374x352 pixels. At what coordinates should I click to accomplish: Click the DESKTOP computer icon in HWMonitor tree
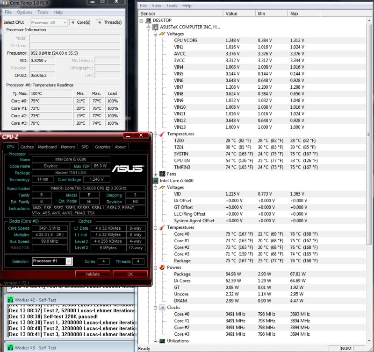point(148,20)
